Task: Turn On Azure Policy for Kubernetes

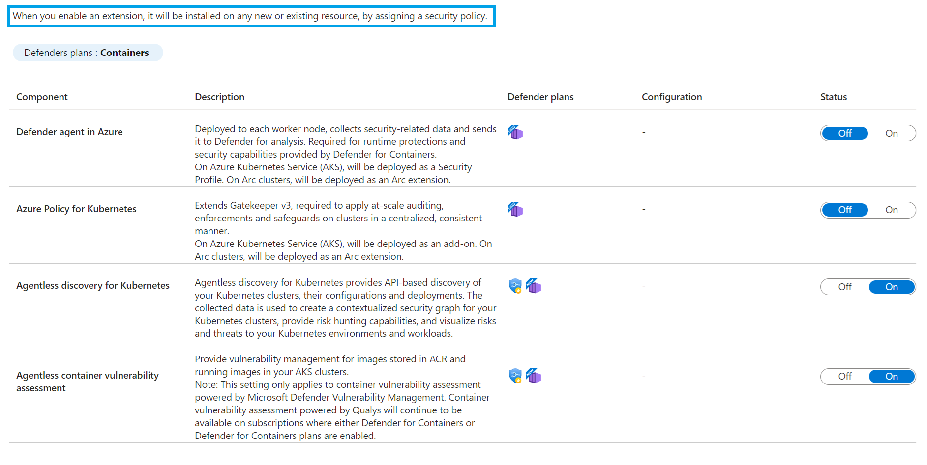Action: (x=892, y=210)
